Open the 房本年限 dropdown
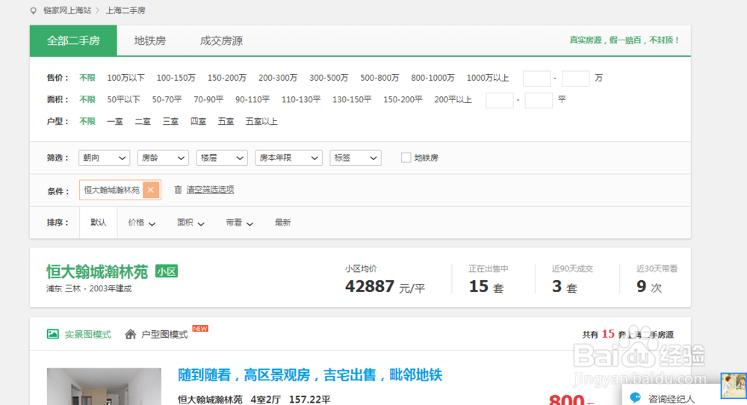This screenshot has height=405, width=747. (288, 158)
